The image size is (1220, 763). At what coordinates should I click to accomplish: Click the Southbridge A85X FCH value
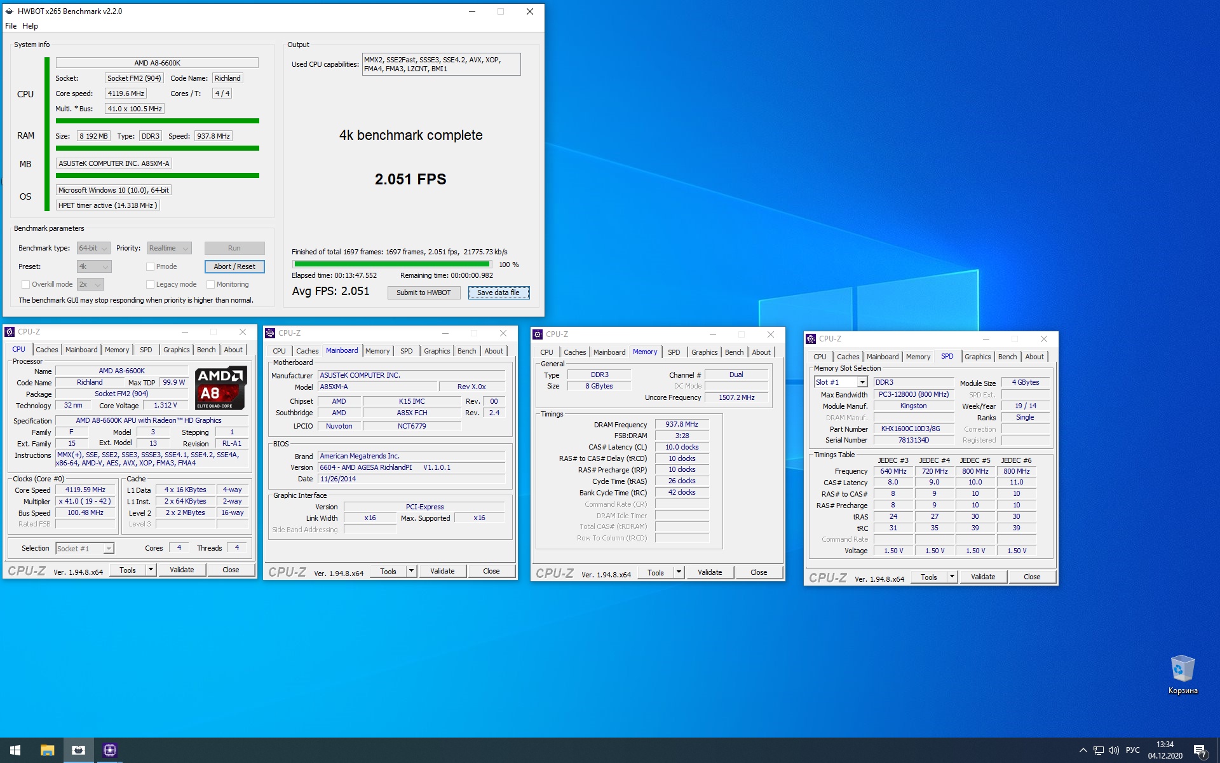click(x=412, y=413)
